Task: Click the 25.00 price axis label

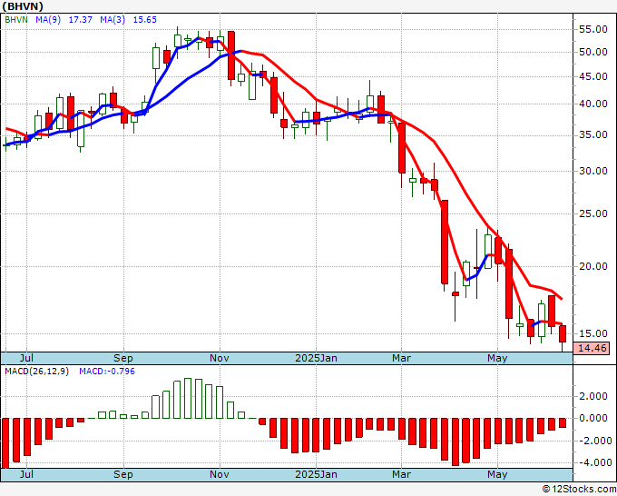Action: pyautogui.click(x=593, y=213)
